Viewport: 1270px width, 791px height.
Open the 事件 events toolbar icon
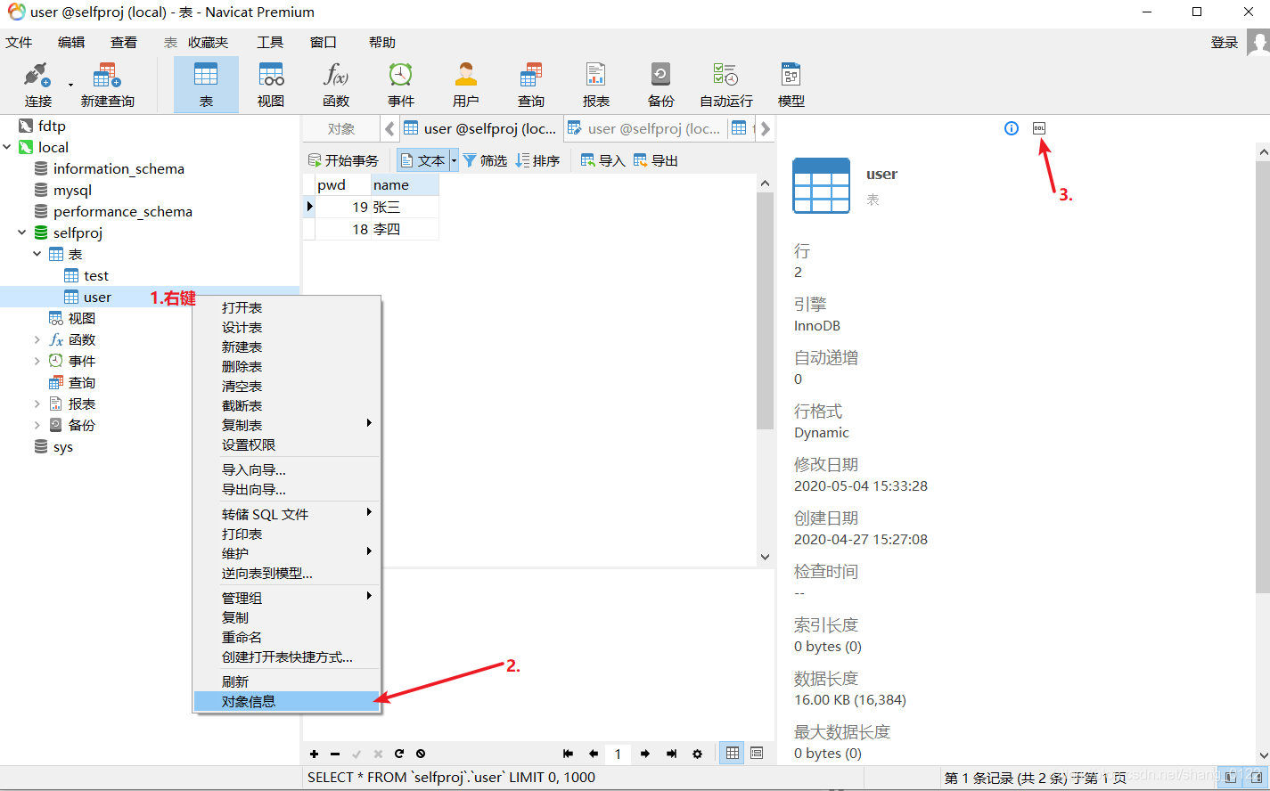pos(401,85)
